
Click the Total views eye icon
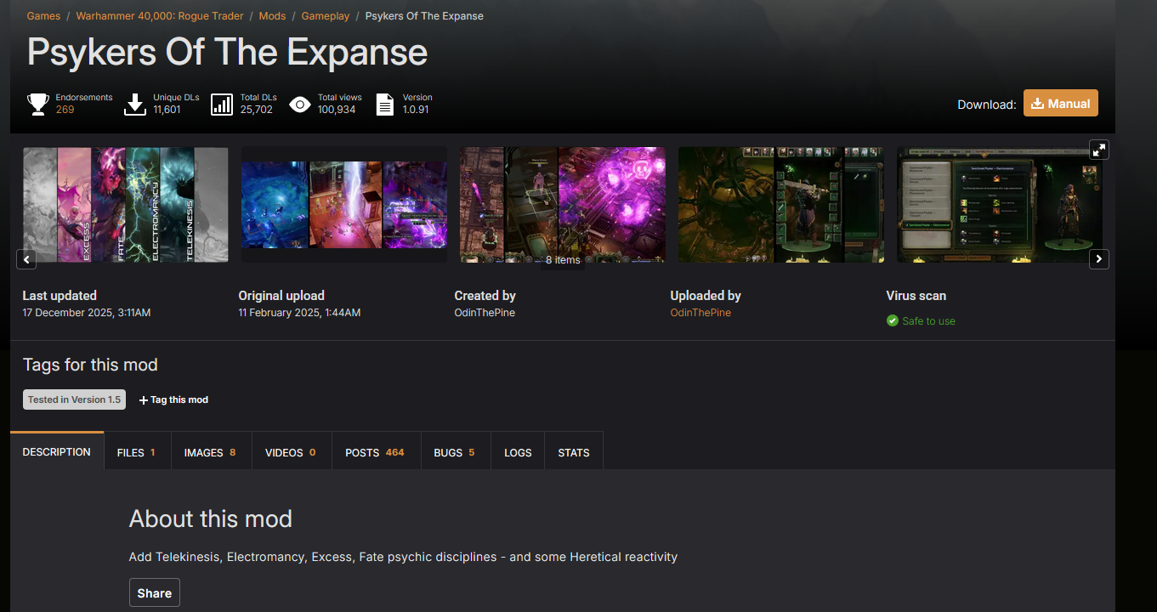pos(299,105)
